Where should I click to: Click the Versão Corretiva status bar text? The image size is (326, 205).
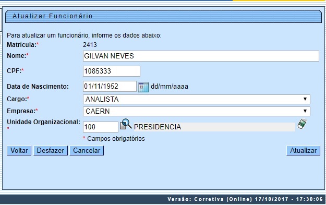(x=245, y=199)
